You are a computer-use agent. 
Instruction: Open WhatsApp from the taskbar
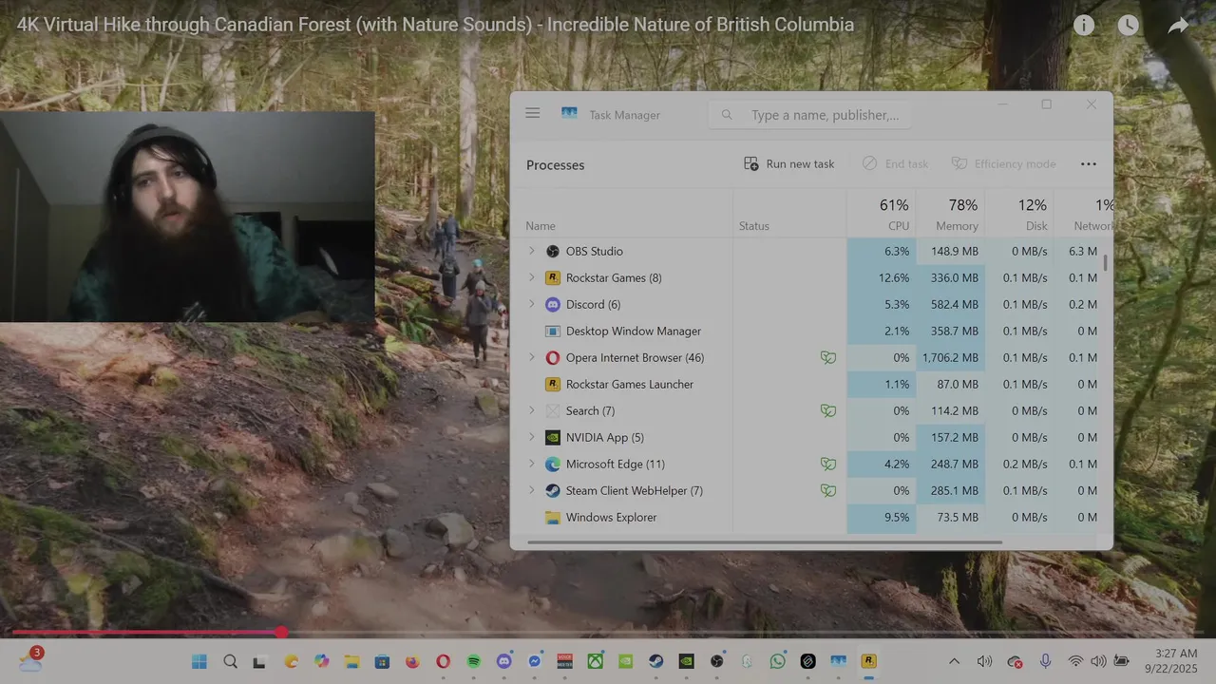pos(778,661)
